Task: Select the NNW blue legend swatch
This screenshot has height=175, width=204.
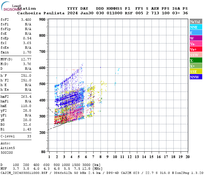Action: (x=196, y=77)
